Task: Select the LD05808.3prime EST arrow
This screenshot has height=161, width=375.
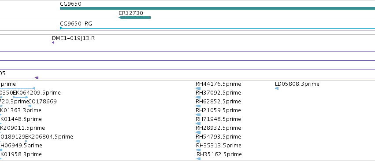Action: point(277,88)
